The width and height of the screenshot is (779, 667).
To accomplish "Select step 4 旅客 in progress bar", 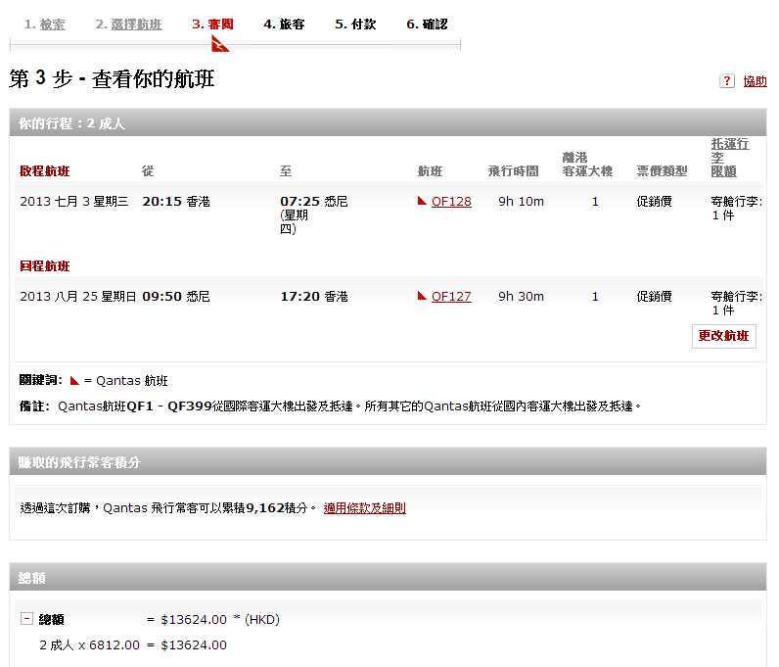I will point(284,24).
